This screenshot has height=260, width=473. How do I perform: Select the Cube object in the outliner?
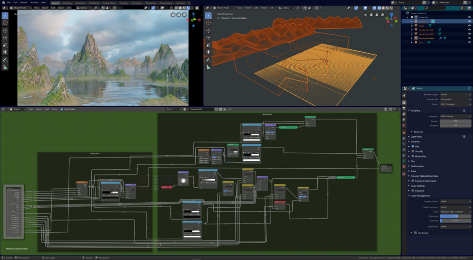tap(421, 25)
